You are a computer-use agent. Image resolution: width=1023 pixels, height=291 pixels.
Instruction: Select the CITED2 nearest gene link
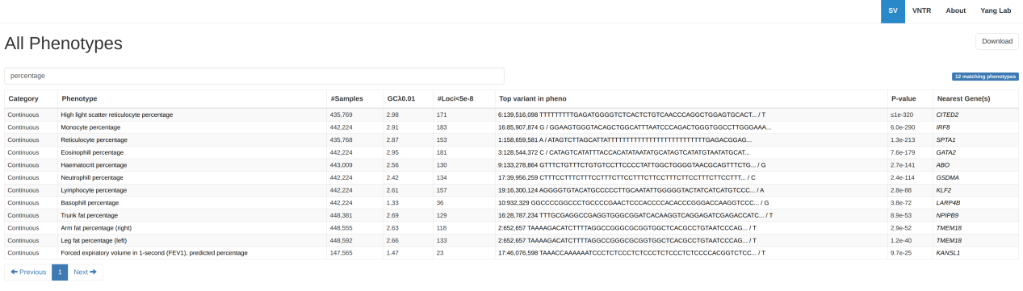pyautogui.click(x=947, y=114)
